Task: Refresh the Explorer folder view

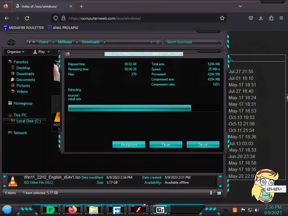Action: tap(157, 42)
